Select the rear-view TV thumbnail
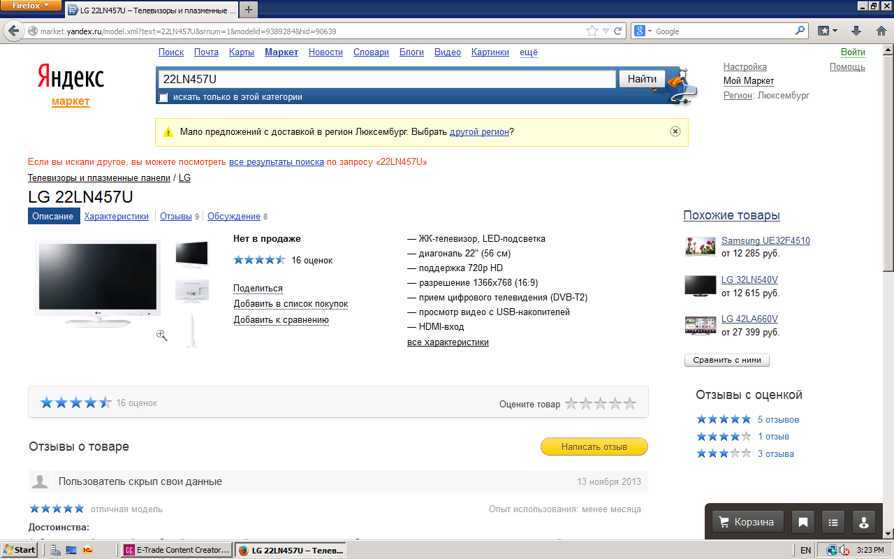Viewport: 894px width, 559px height. [x=192, y=291]
